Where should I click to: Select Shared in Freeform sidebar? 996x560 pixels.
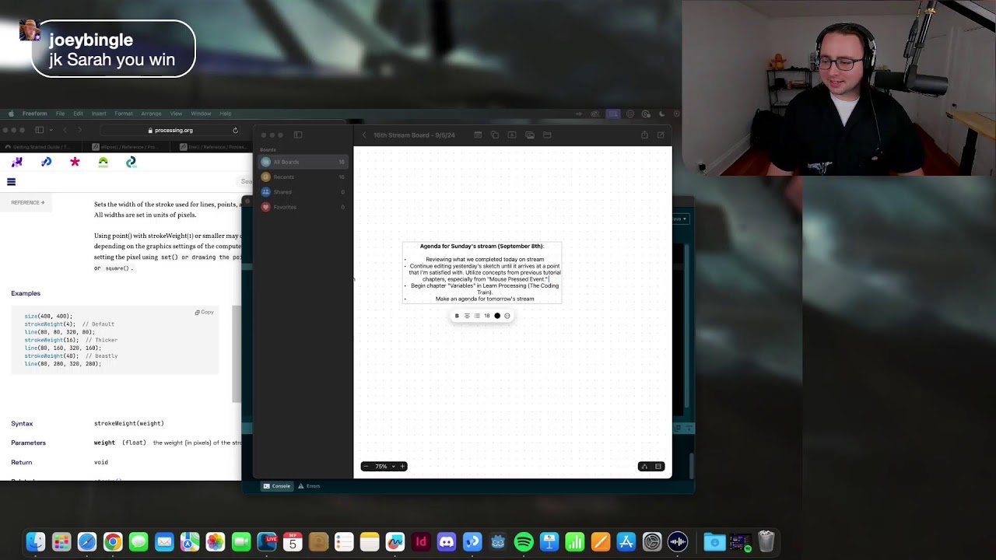click(x=303, y=192)
